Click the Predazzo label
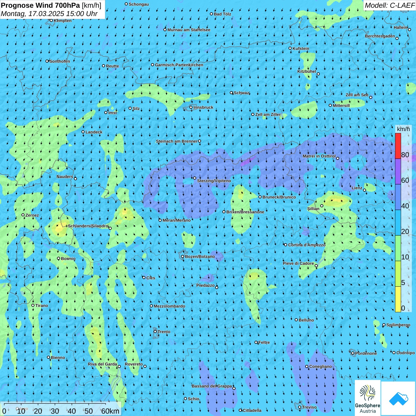This screenshot has height=416, width=416. 205,285
